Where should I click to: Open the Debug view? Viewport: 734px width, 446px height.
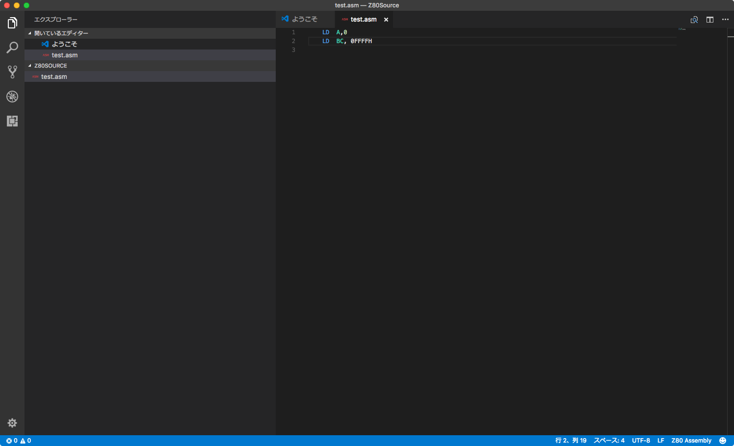(12, 96)
